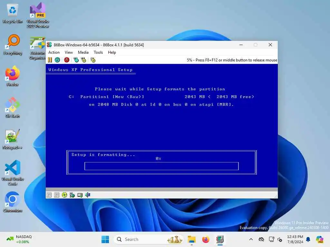The image size is (330, 247).
Task: Click the 86Box taskbar icon
Action: coord(220,239)
